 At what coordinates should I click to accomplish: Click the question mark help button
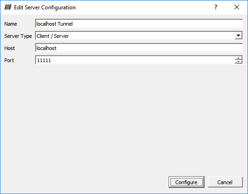[x=216, y=7]
